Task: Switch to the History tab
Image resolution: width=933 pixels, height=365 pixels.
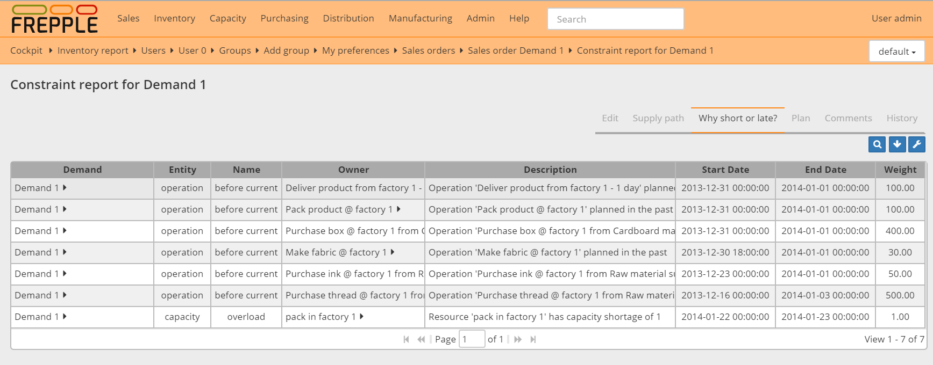Action: pyautogui.click(x=901, y=118)
